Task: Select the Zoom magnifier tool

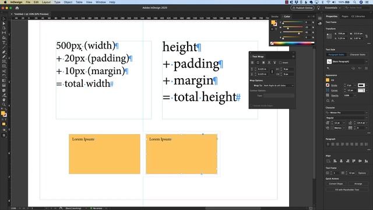Action: [4, 104]
